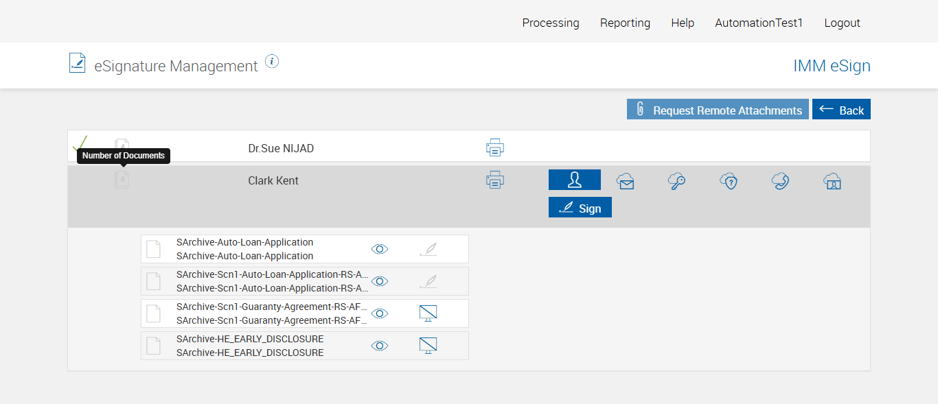The width and height of the screenshot is (938, 404).
Task: Click the pen icon on SArchive-Auto-Loan-Application row
Action: [428, 249]
